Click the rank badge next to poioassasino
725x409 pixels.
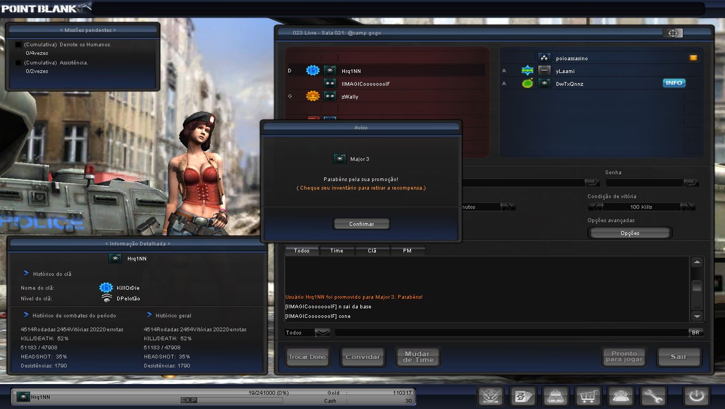click(544, 58)
